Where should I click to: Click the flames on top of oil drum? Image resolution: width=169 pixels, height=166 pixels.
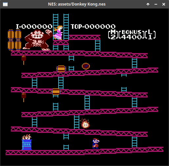tap(27, 137)
